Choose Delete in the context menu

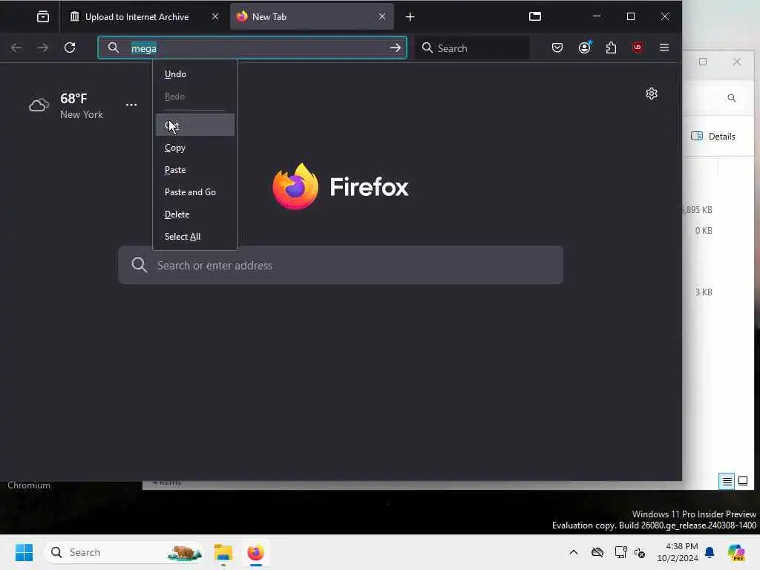[195, 214]
